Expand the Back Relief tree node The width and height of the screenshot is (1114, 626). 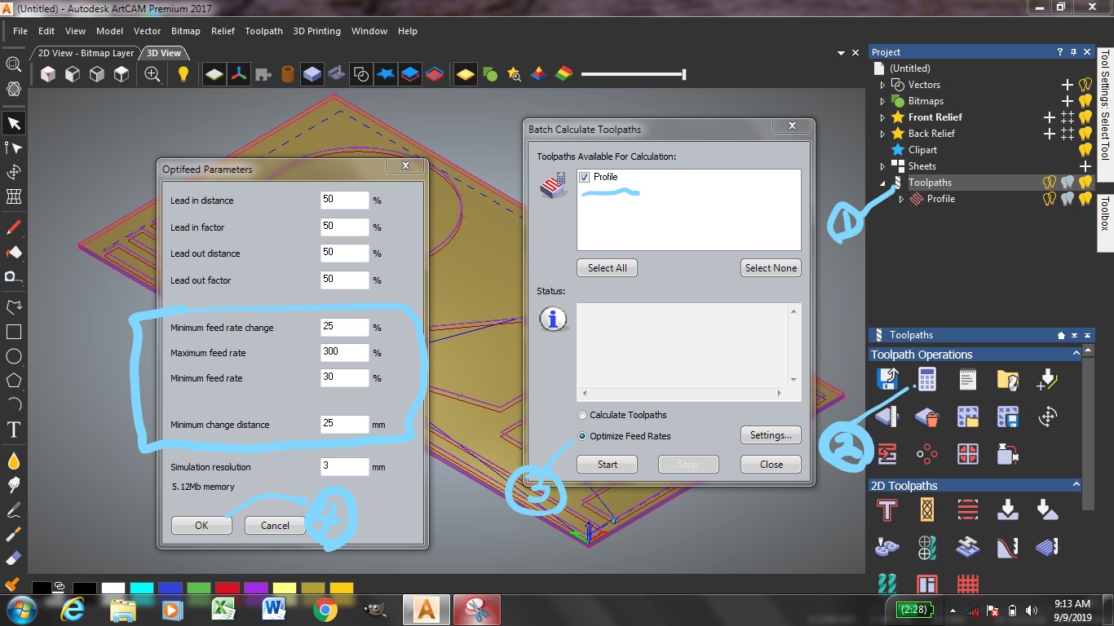(x=882, y=134)
